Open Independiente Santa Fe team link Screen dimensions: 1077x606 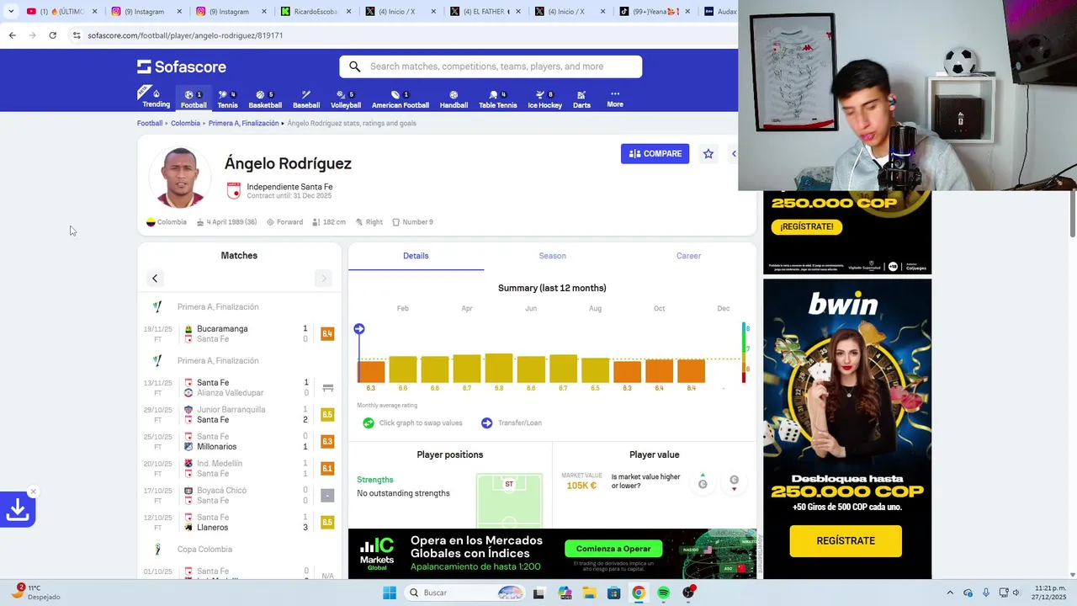[289, 187]
